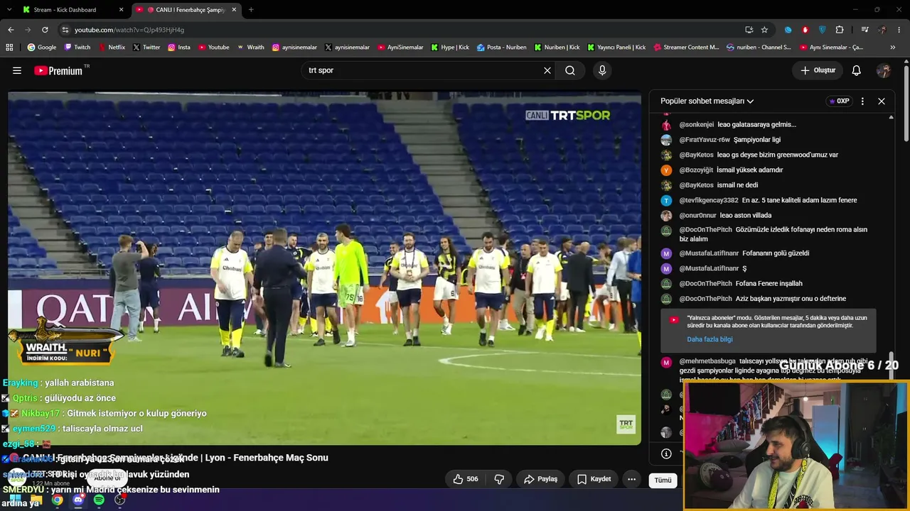Select @BayKetos message 'ismail ne dedi'
The width and height of the screenshot is (910, 511).
click(x=737, y=185)
